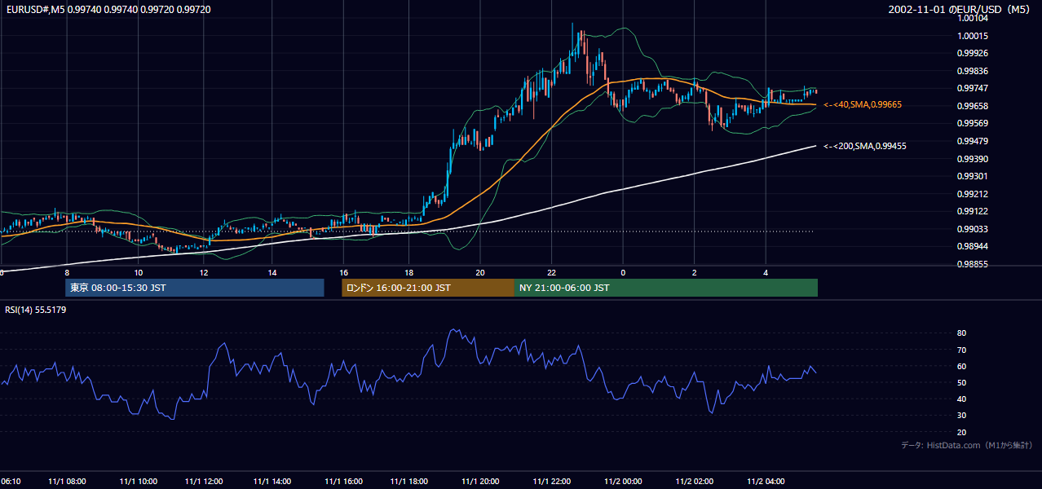Click the bottom 11/1 12:00 time label

coord(204,482)
